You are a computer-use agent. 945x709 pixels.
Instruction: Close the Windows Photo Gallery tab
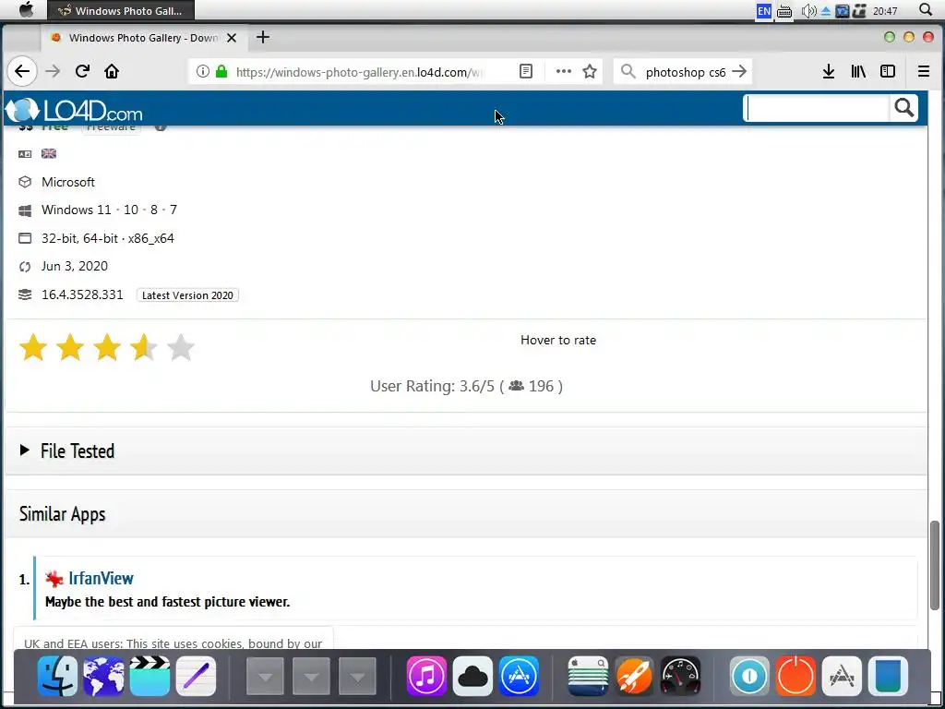(x=232, y=38)
